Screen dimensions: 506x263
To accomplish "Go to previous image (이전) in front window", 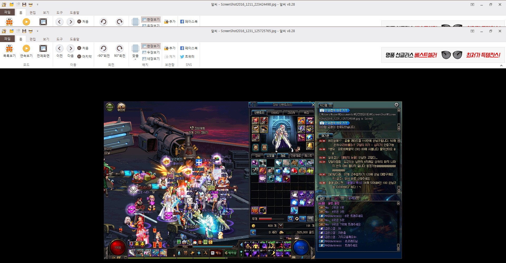I will pyautogui.click(x=60, y=51).
